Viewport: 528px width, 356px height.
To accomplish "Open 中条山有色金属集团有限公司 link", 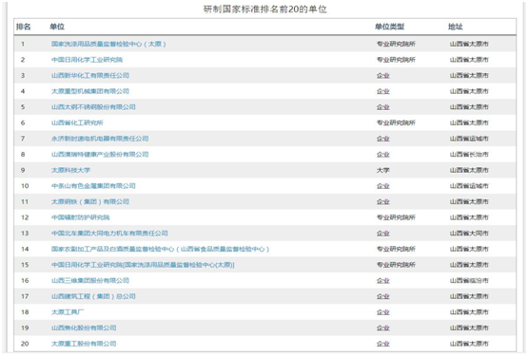I will click(x=93, y=186).
